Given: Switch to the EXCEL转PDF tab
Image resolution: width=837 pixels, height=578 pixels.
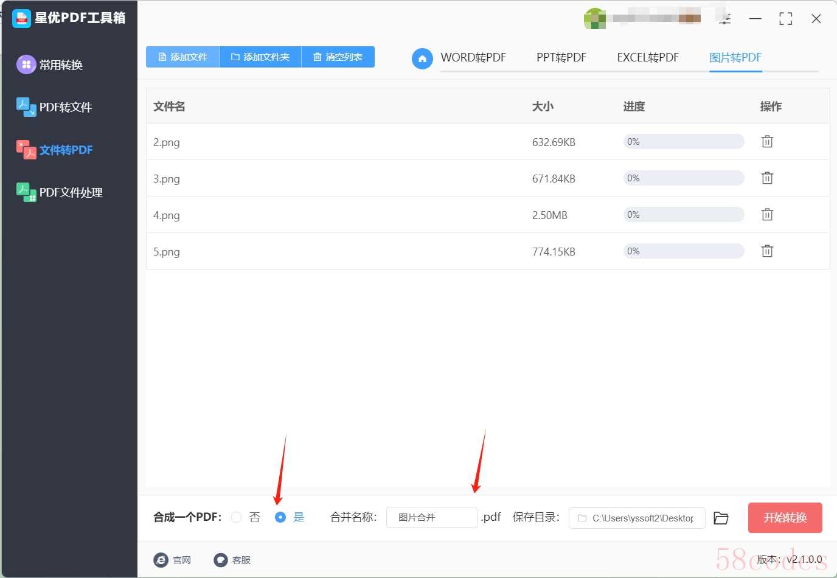Looking at the screenshot, I should 648,58.
